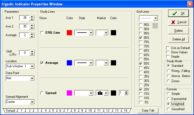Increase the Spread width spinner value
The width and height of the screenshot is (194, 115).
click(126, 92)
